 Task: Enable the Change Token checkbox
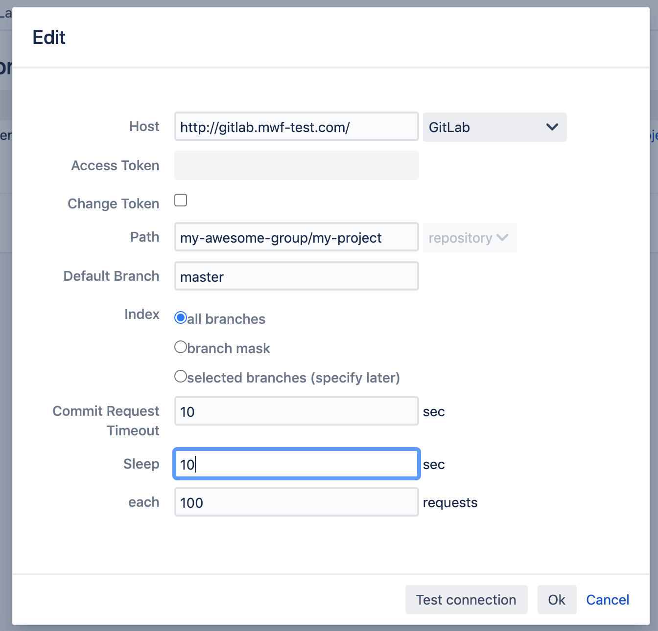pos(181,200)
